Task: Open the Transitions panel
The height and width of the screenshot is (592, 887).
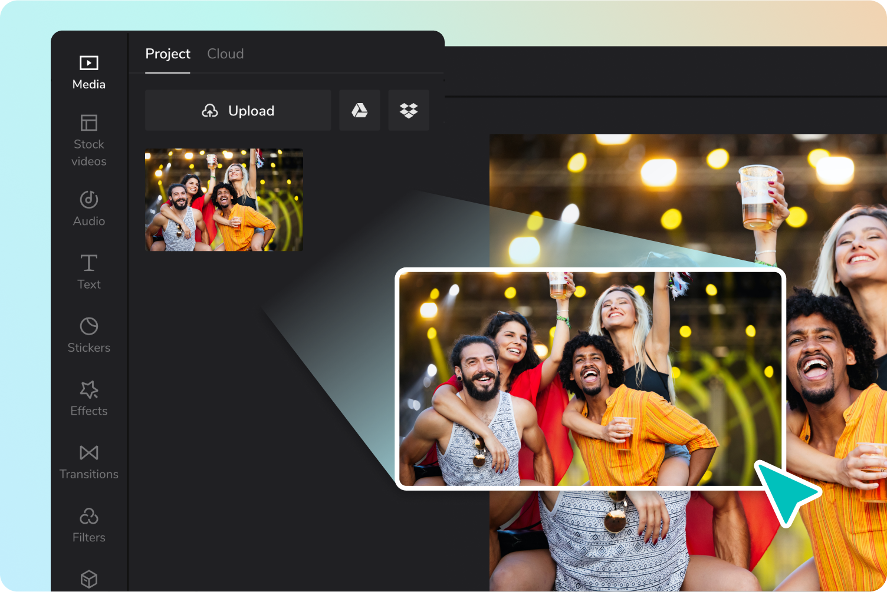Action: click(89, 462)
